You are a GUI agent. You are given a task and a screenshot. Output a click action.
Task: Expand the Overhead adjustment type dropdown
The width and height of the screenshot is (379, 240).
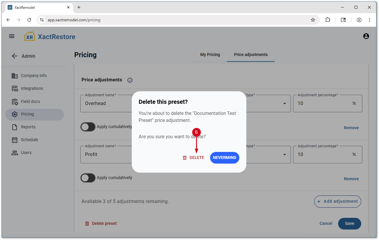284,104
